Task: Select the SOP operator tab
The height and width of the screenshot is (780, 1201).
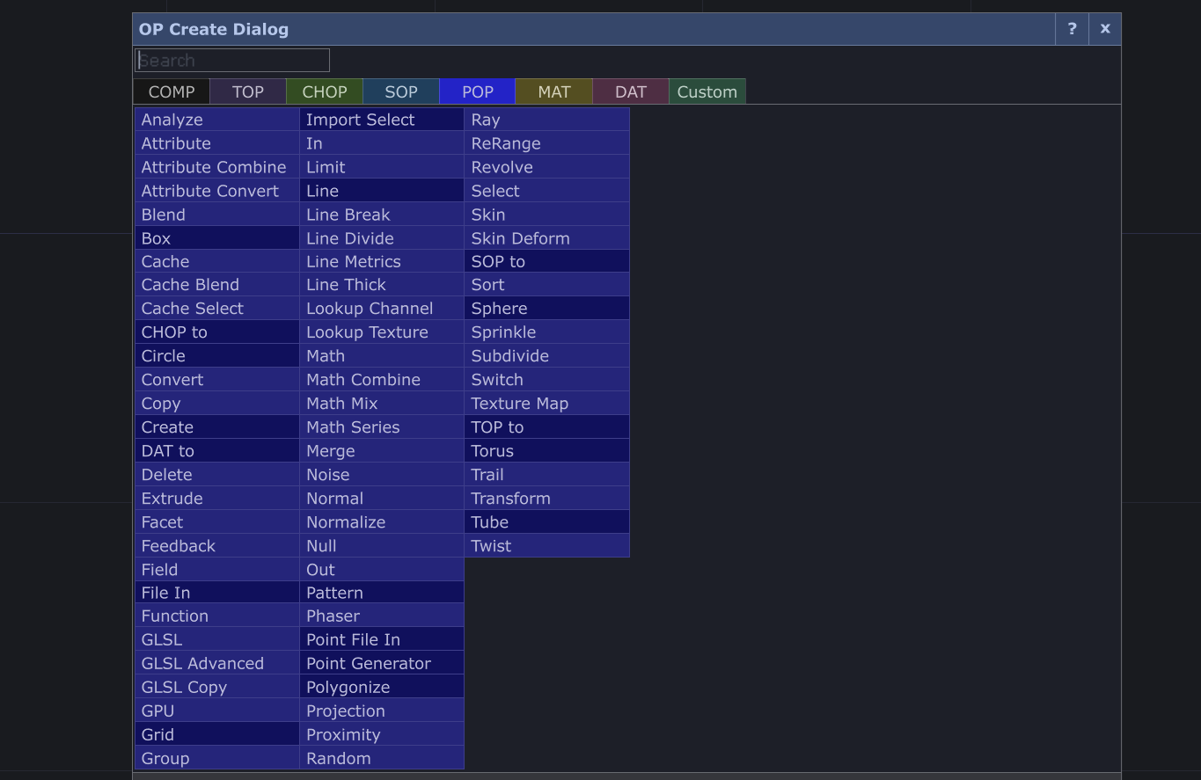Action: click(x=401, y=92)
